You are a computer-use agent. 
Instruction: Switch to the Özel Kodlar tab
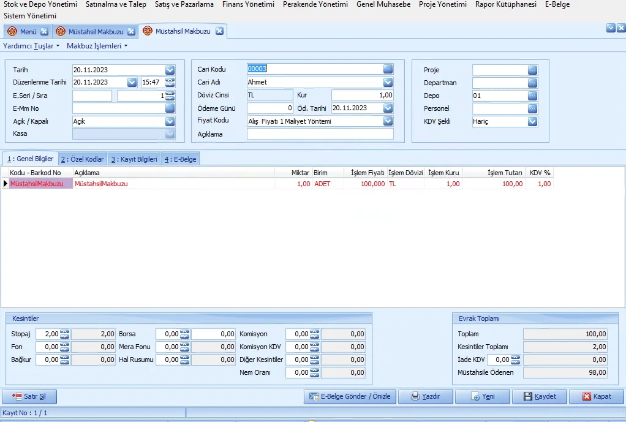coord(82,159)
